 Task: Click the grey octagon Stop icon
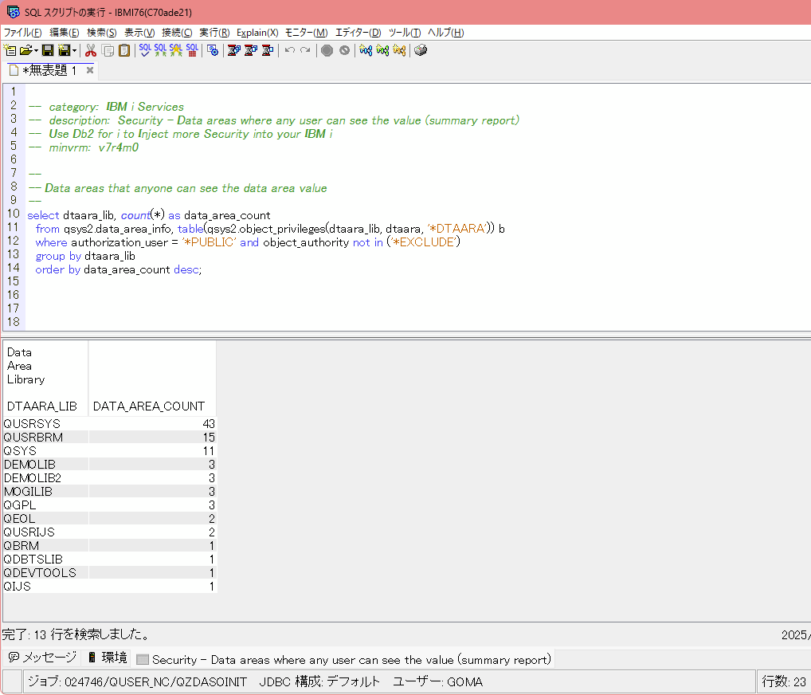click(327, 50)
